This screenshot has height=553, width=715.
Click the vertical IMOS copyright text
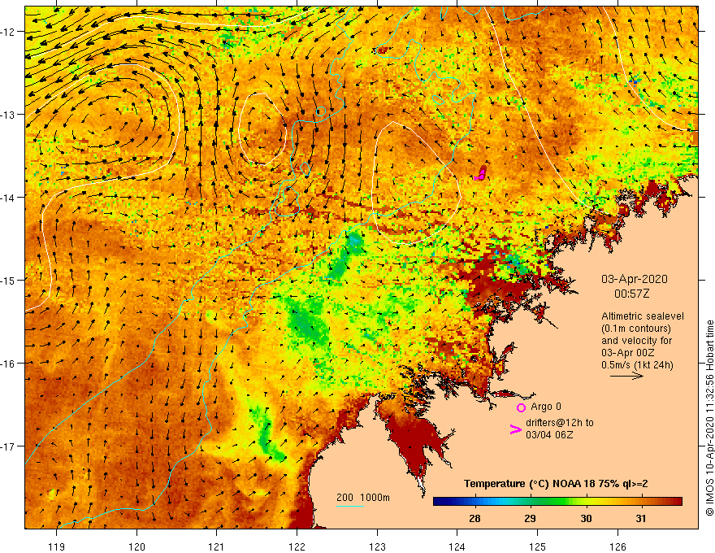point(709,418)
